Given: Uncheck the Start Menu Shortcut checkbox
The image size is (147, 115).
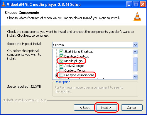Looking at the screenshot, I should (61, 52).
